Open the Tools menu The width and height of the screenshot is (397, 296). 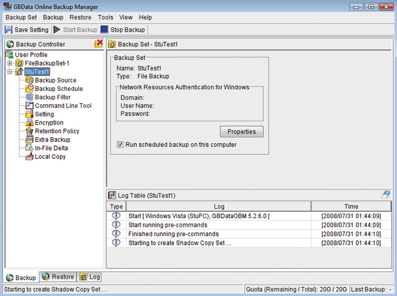coord(105,17)
